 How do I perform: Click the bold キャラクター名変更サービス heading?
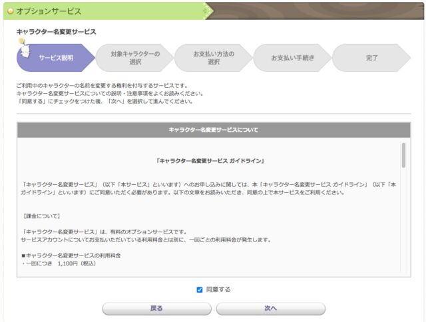click(56, 31)
